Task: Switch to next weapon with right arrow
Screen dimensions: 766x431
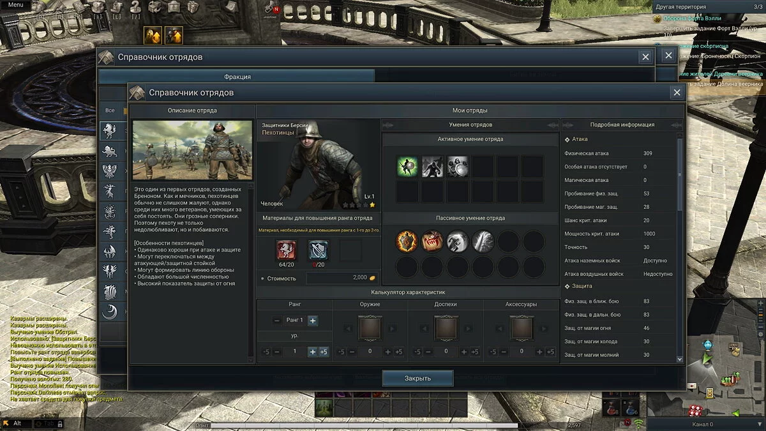Action: 392,328
